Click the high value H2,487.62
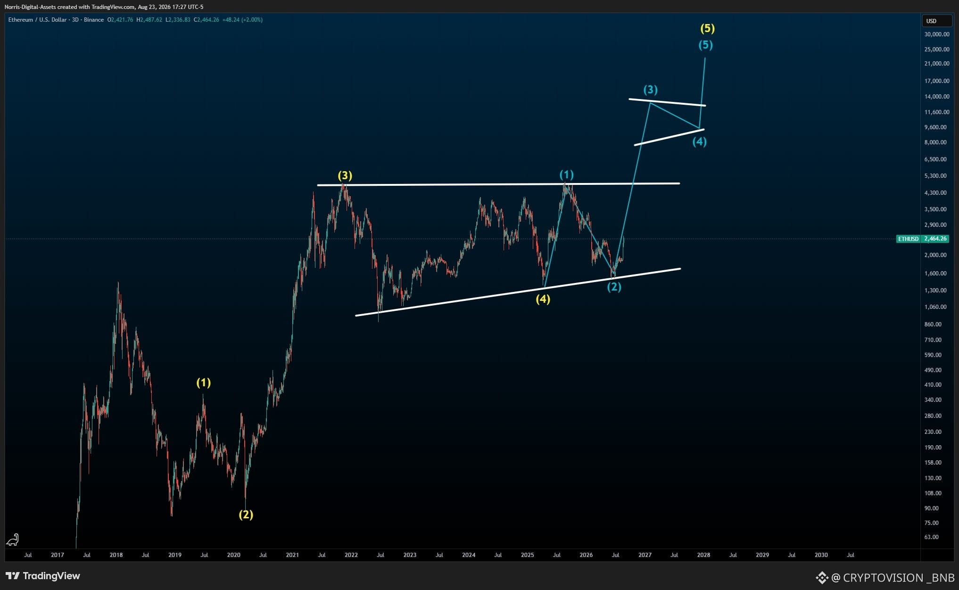Image resolution: width=959 pixels, height=590 pixels. click(149, 20)
